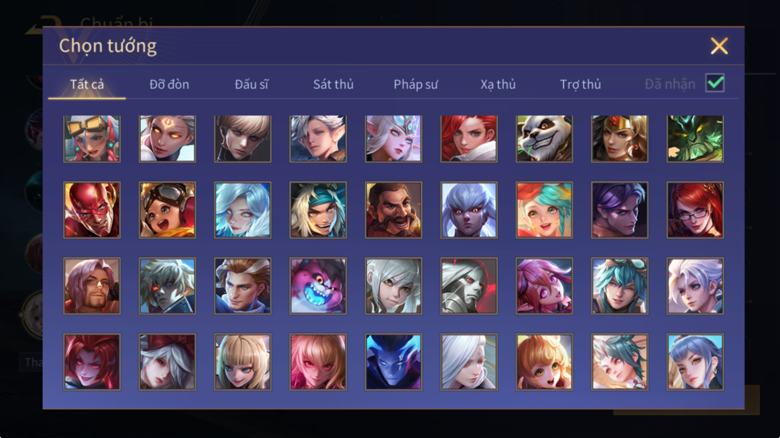Open the Trợ thủ tab
The image size is (780, 438).
[580, 84]
